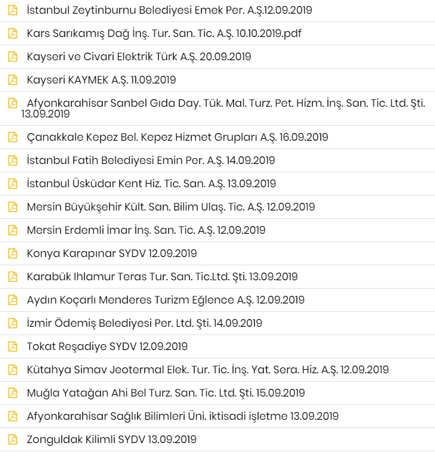435x452 pixels.
Task: Click PDF icon beside İstanbul Fatih Belediyesi
Action: 13,160
